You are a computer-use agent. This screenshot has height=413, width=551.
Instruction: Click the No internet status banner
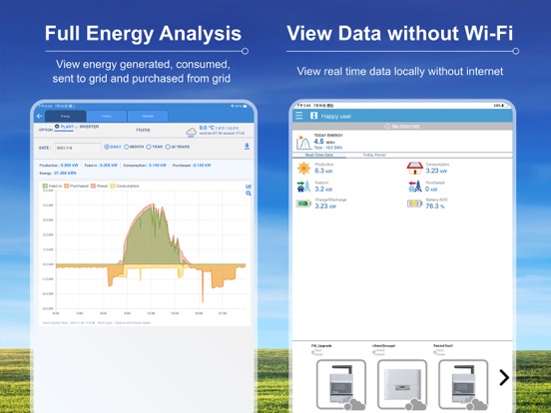(x=402, y=126)
